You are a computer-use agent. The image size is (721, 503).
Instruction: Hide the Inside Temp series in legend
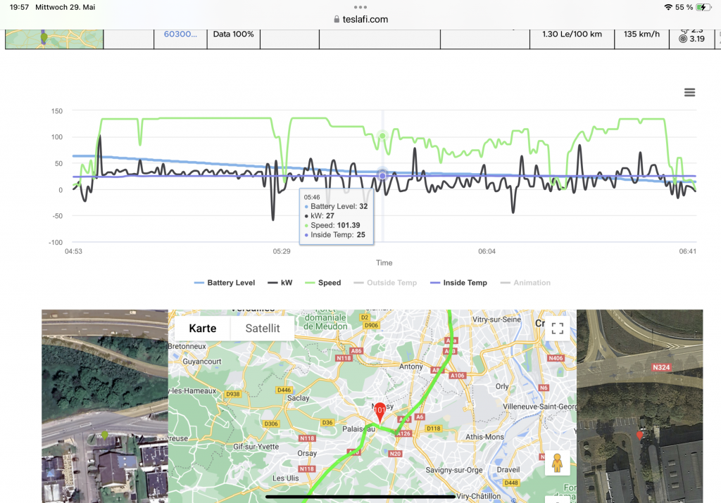click(x=459, y=283)
